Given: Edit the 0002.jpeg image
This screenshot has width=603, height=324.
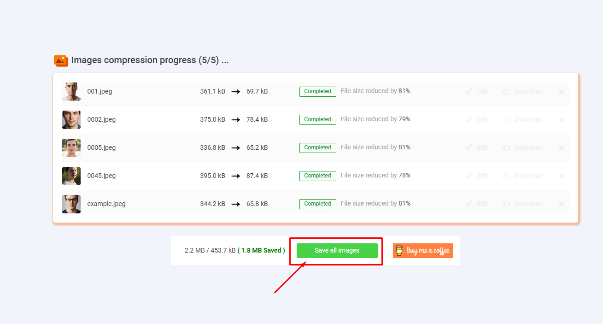Looking at the screenshot, I should (x=477, y=120).
